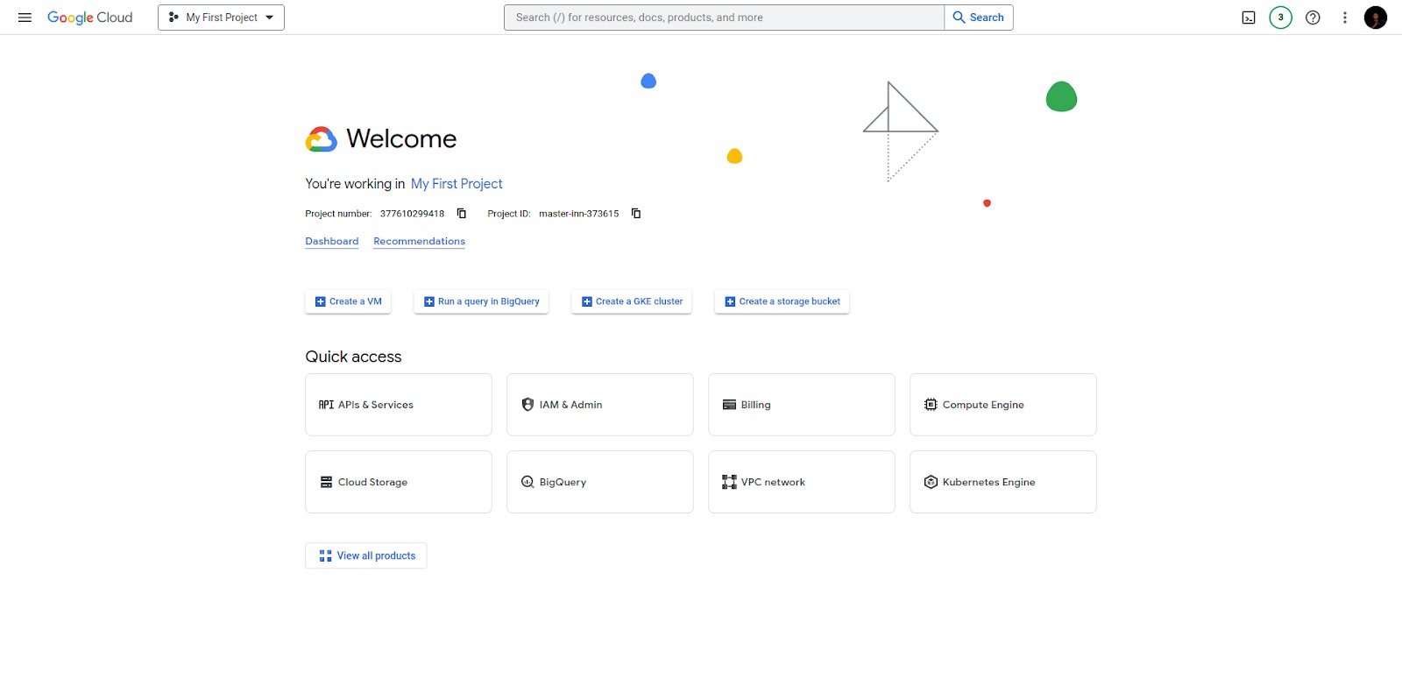
Task: Click the VPC network icon
Action: pyautogui.click(x=729, y=482)
